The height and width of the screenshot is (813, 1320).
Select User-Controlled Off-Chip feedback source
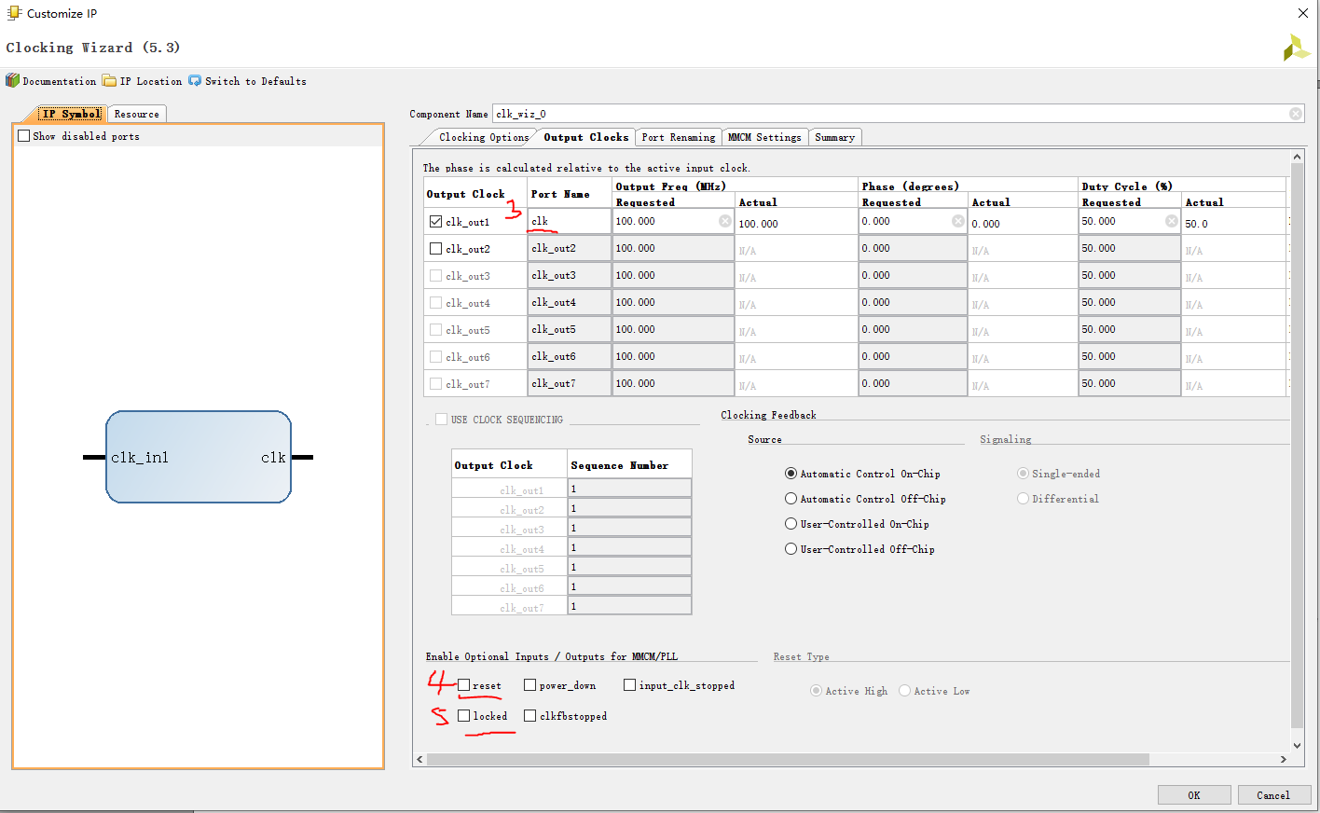tap(791, 549)
